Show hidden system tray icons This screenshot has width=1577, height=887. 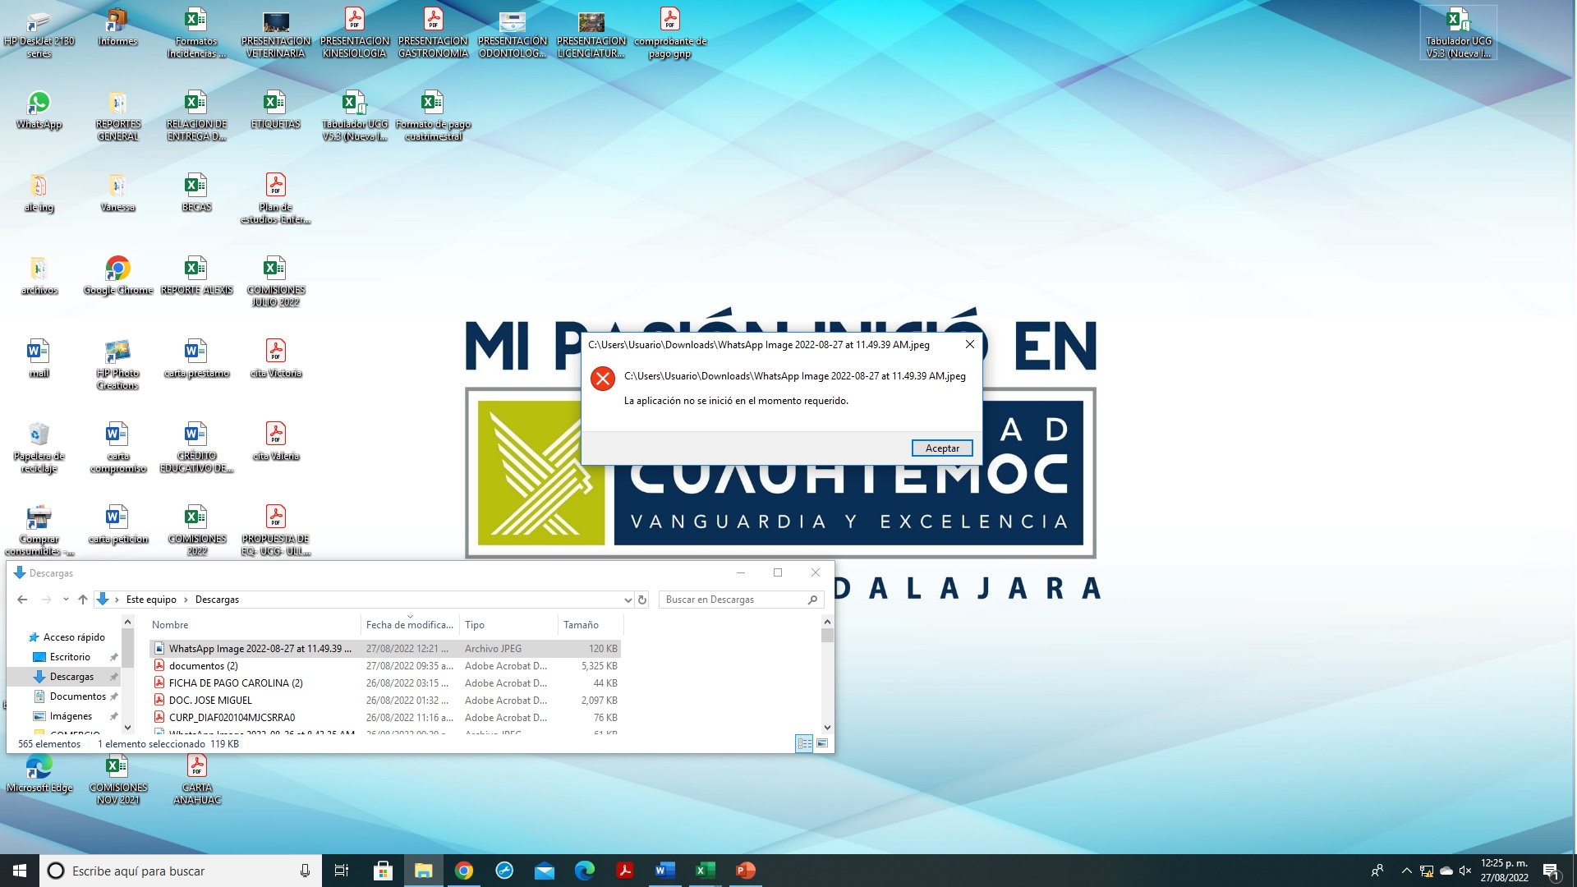1406,871
